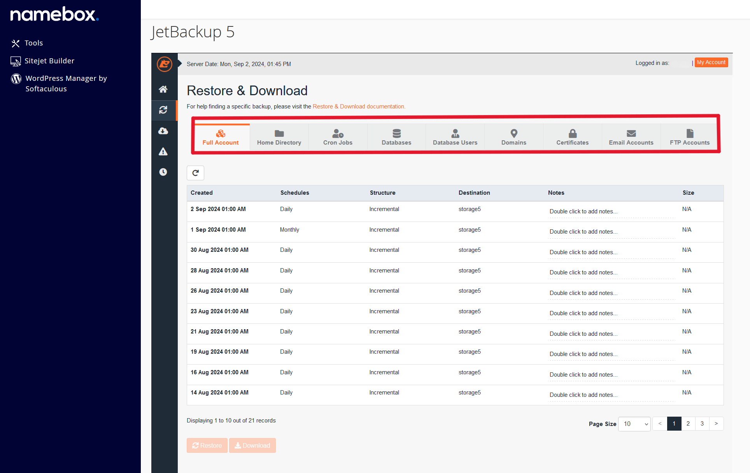Viewport: 750px width, 473px height.
Task: Select current page 1 button
Action: [674, 424]
